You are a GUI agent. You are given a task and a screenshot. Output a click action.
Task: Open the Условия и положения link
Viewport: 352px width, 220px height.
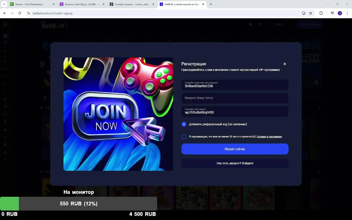[269, 137]
